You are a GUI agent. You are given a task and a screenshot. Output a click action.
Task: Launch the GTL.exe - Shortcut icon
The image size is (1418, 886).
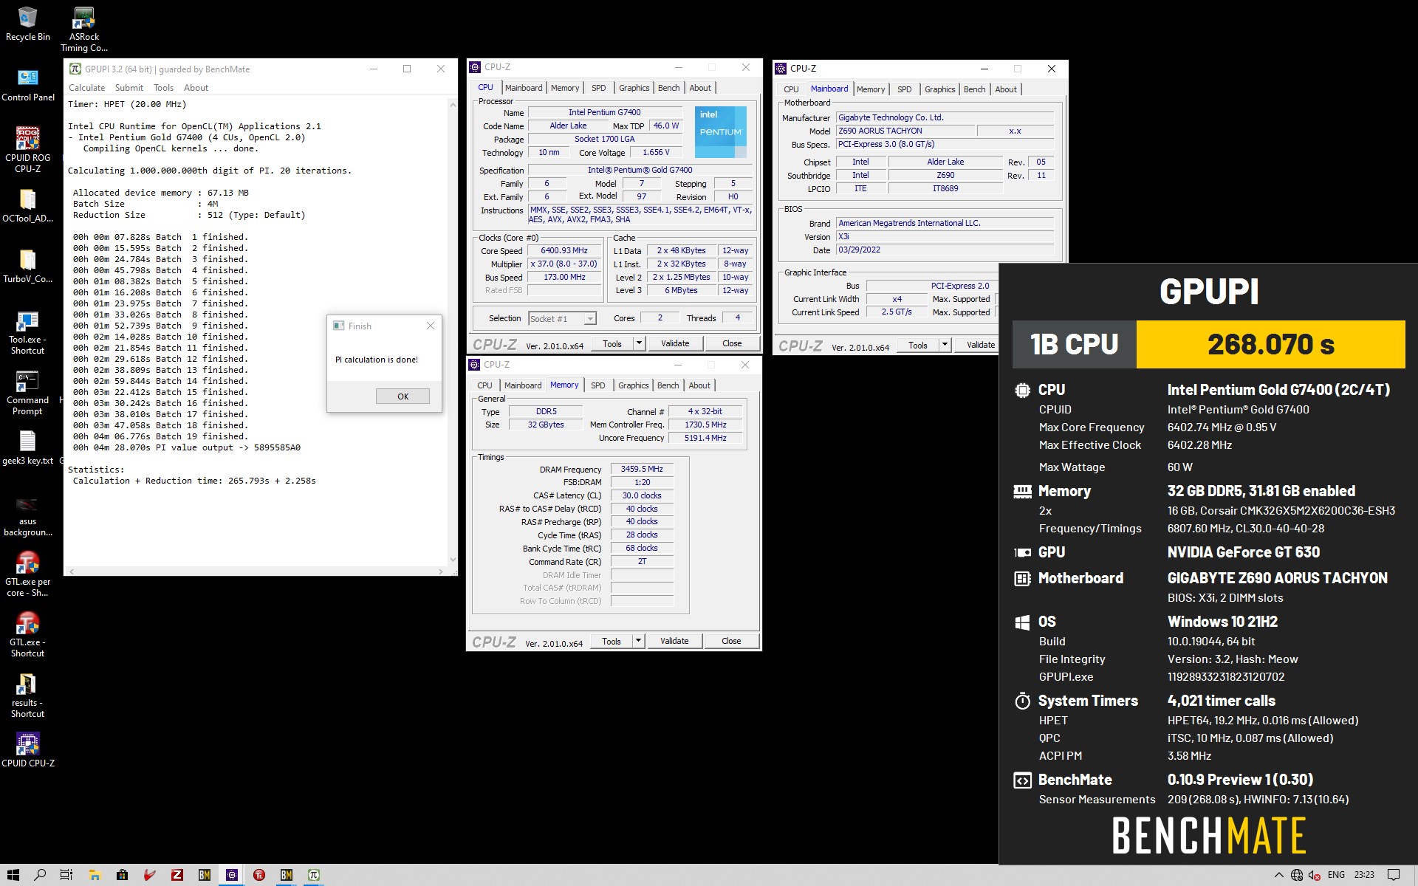(28, 635)
